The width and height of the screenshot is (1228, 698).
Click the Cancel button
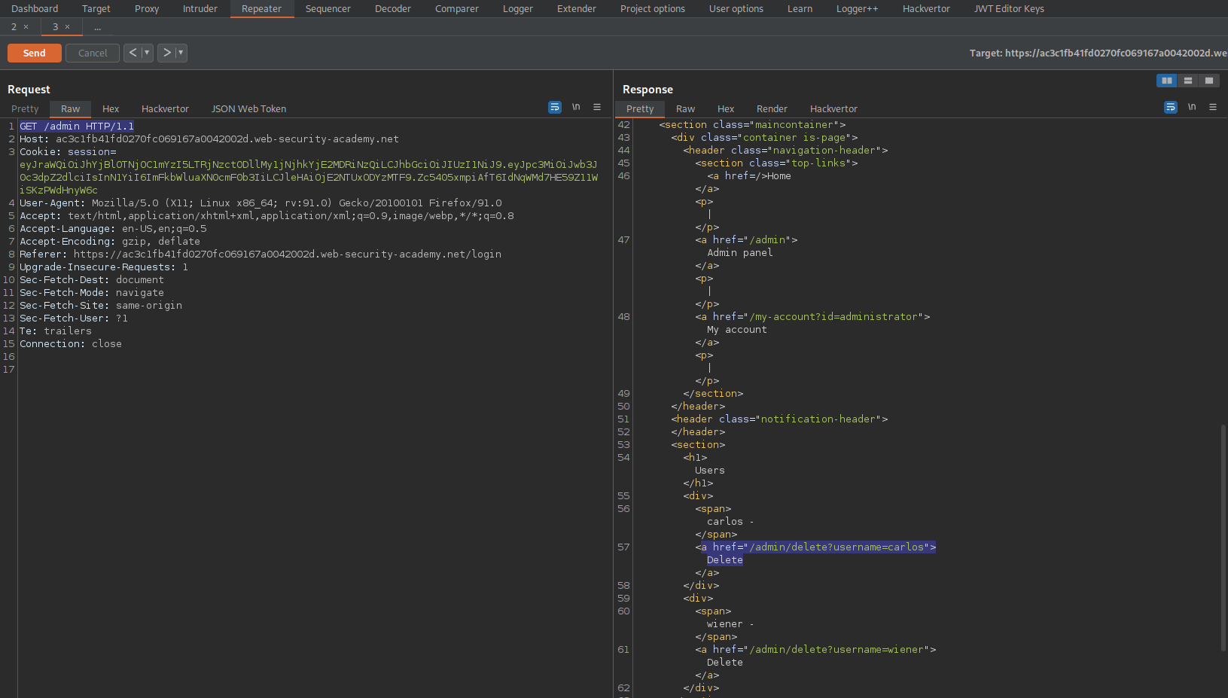pos(93,53)
